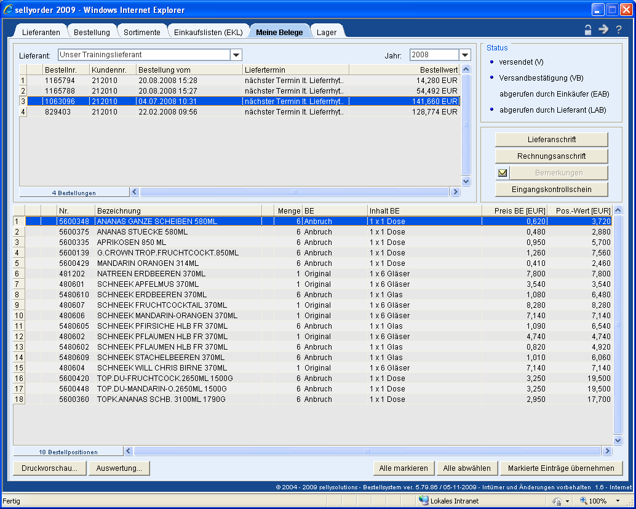This screenshot has height=509, width=636.
Task: Click the right arrow icon in the header
Action: 603,30
